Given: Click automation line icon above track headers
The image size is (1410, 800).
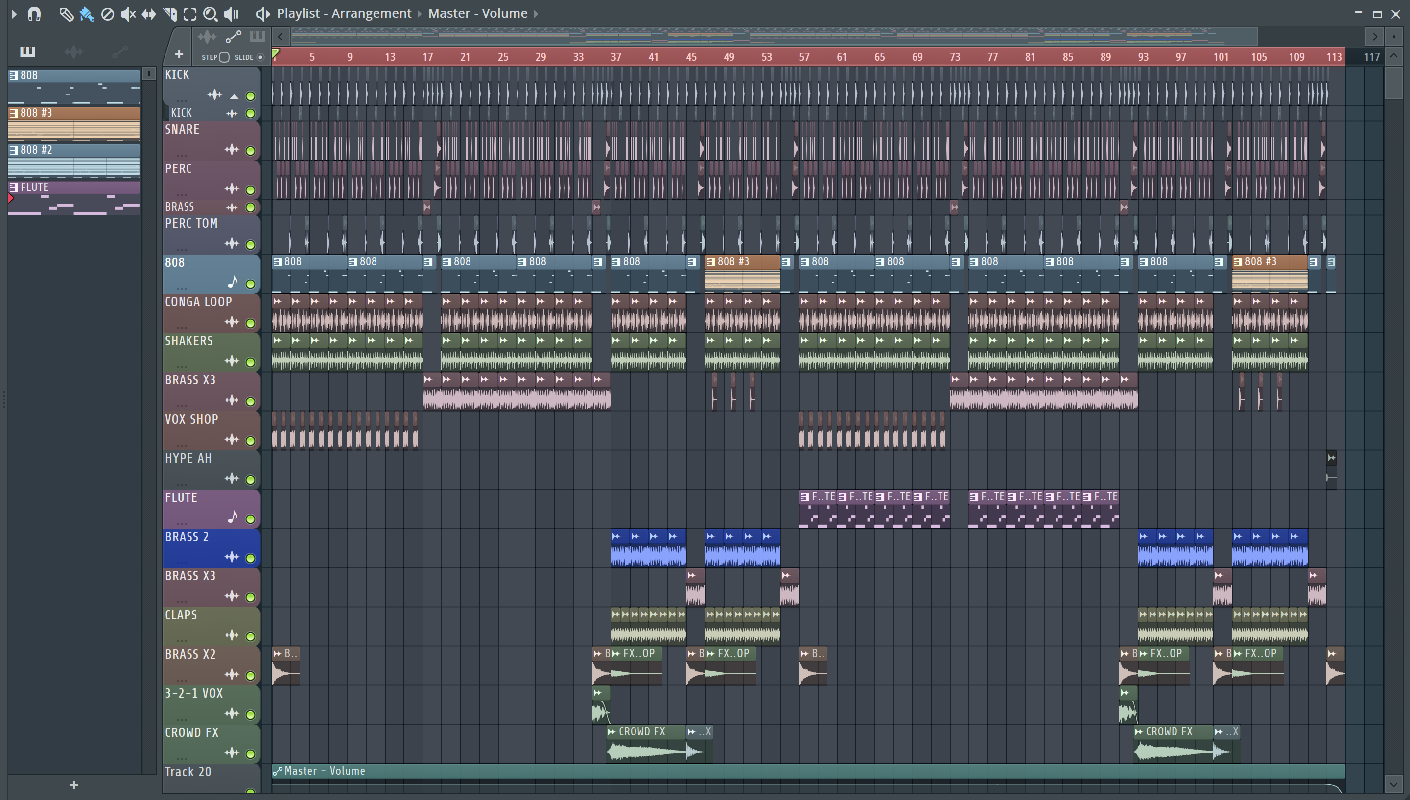Looking at the screenshot, I should point(234,37).
